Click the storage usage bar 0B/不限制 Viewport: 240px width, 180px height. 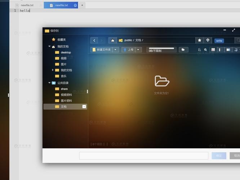[161, 50]
